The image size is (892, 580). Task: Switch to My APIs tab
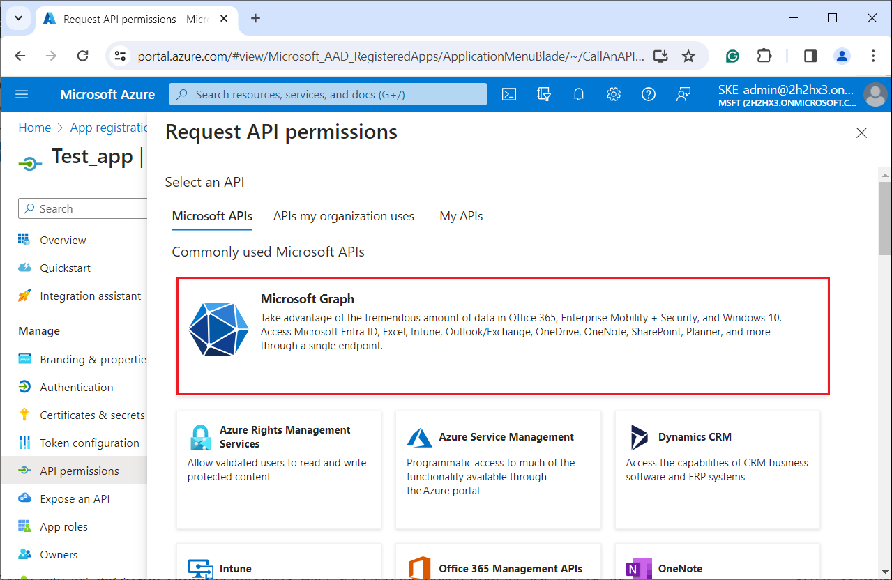[461, 216]
